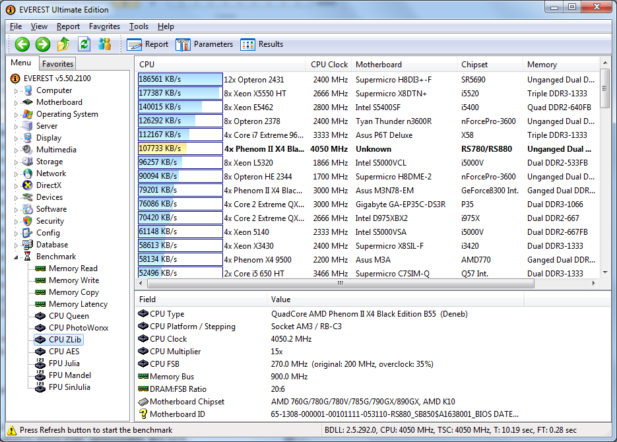Select the Database icon in the tree
This screenshot has width=617, height=442.
coord(28,245)
